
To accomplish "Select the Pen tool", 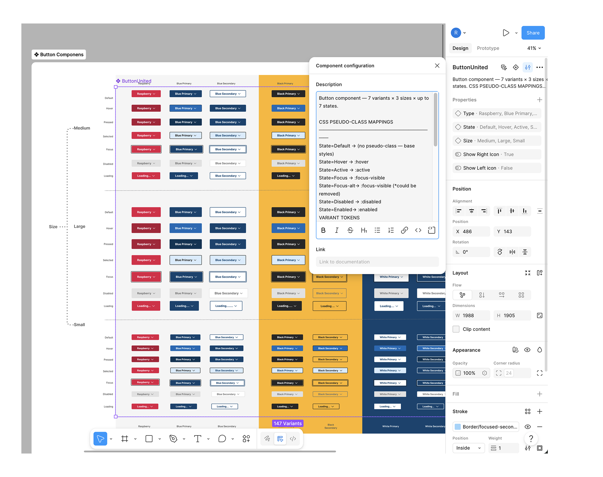I will tap(173, 439).
